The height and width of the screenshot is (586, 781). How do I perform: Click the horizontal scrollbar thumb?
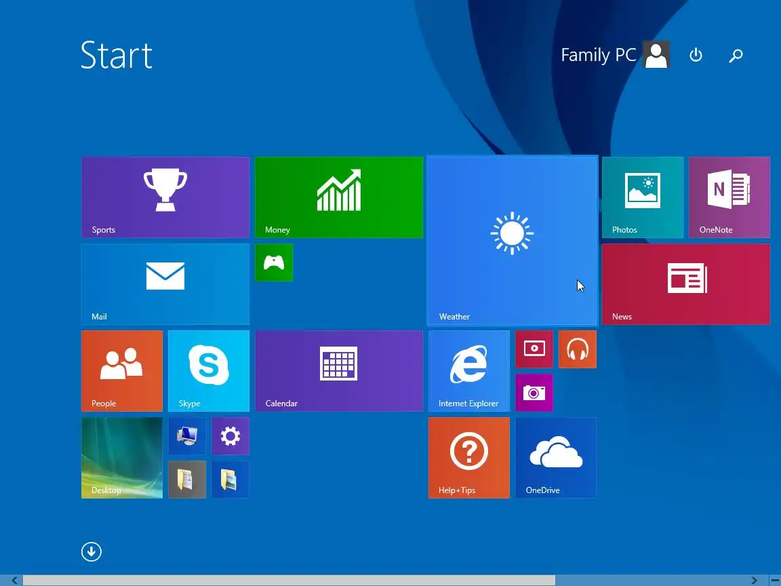[x=289, y=581]
